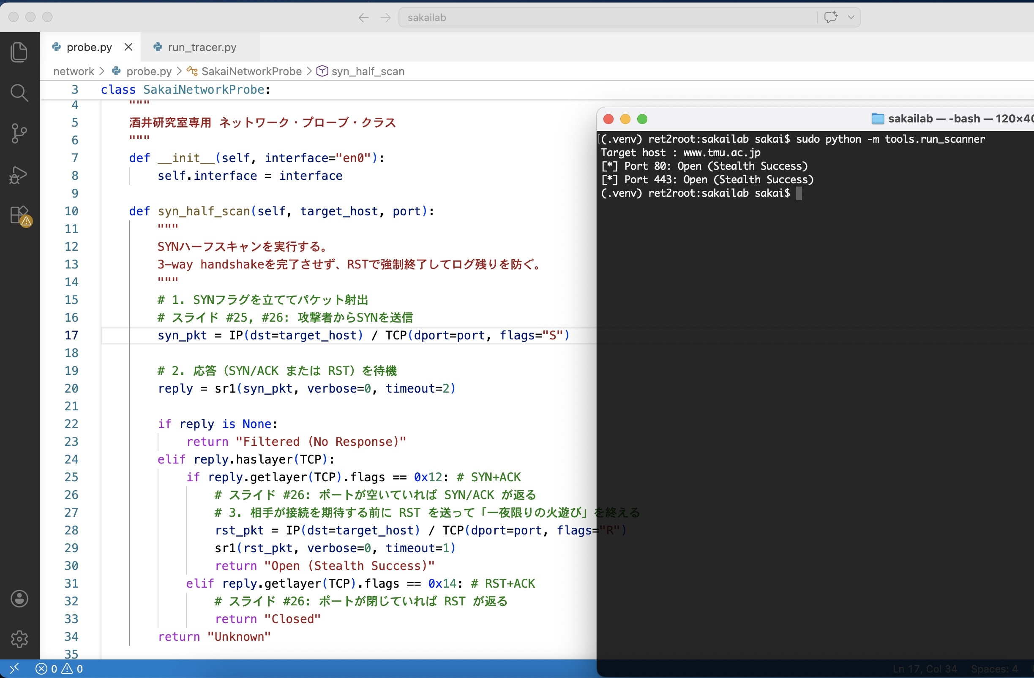Open the Run and Debug view

click(19, 175)
